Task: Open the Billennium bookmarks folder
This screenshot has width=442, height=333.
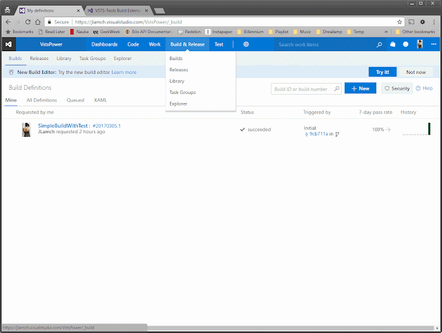Action: tap(250, 32)
